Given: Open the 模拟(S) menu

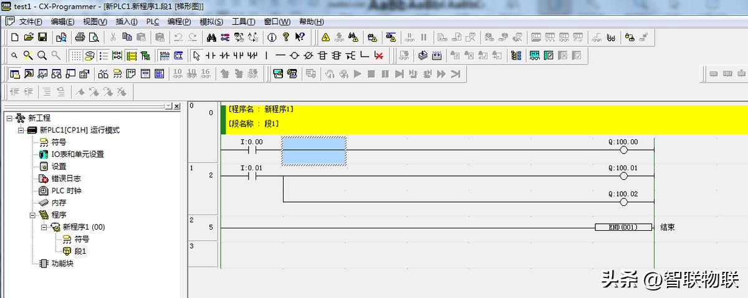Looking at the screenshot, I should coord(211,21).
